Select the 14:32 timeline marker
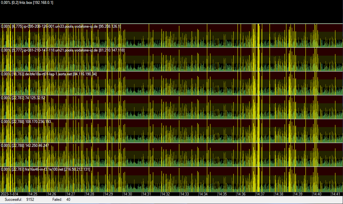343x204 pixels. click(x=165, y=194)
